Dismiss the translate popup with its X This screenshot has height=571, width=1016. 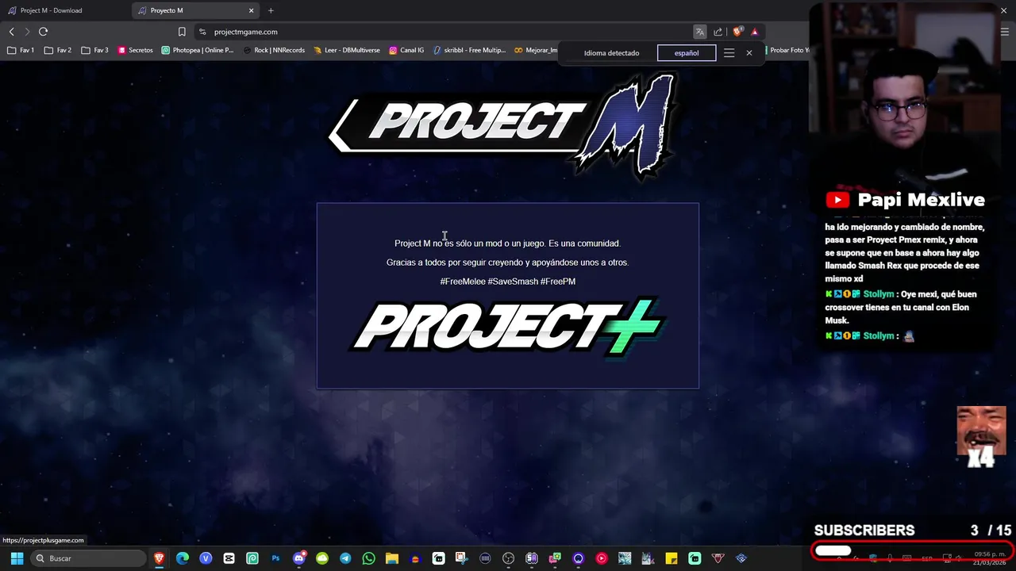tap(749, 53)
